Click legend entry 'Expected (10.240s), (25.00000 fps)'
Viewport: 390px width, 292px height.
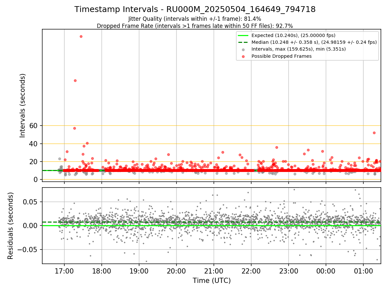point(293,35)
